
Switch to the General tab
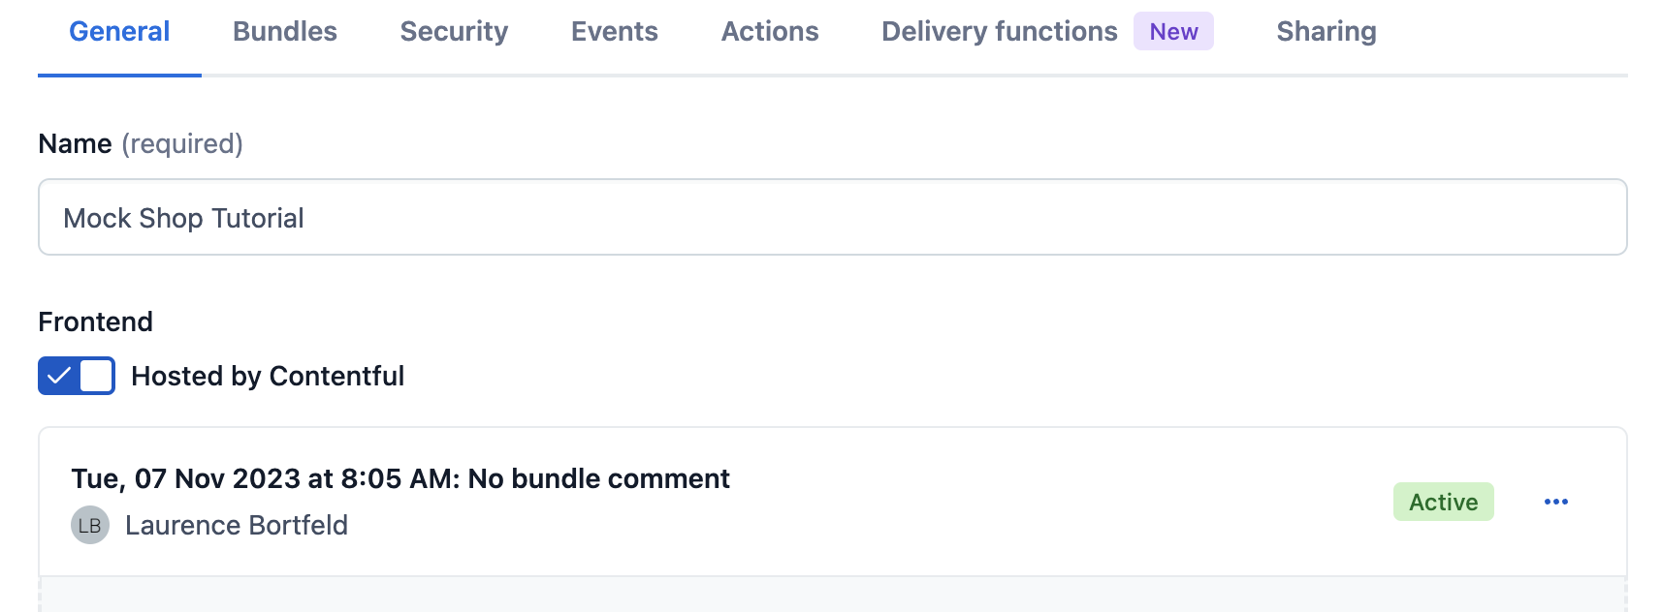coord(119,32)
